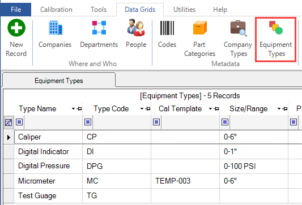The image size is (302, 205).
Task: Click the New Record green plus icon
Action: click(16, 28)
